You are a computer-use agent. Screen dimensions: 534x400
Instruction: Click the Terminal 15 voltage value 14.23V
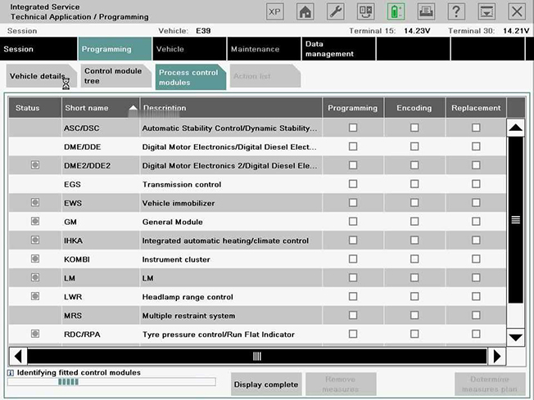(417, 31)
